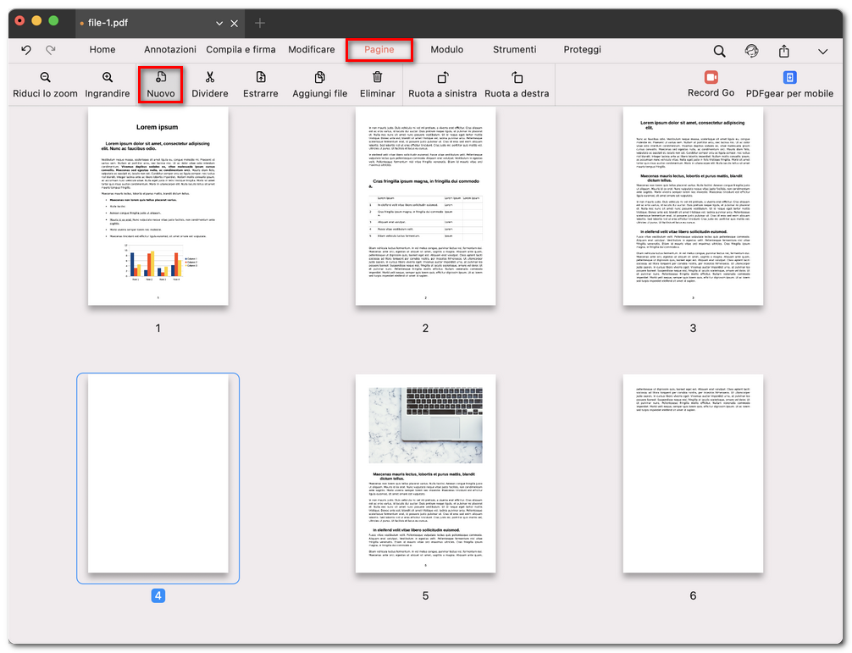Rotate pages right with Ruota a destra

click(517, 84)
